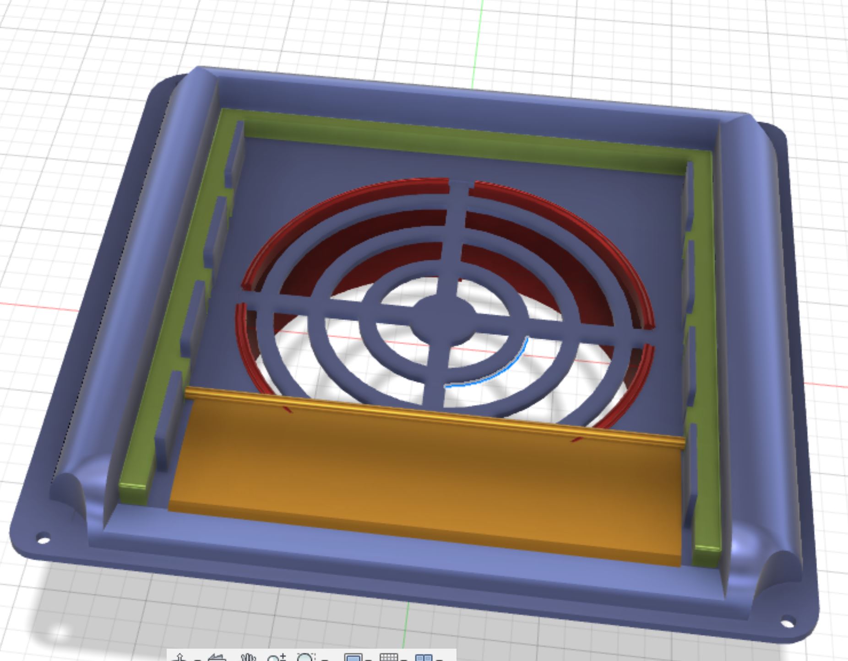Select the Zoom magnifier tool in navigation bar
The image size is (848, 661).
point(277,658)
